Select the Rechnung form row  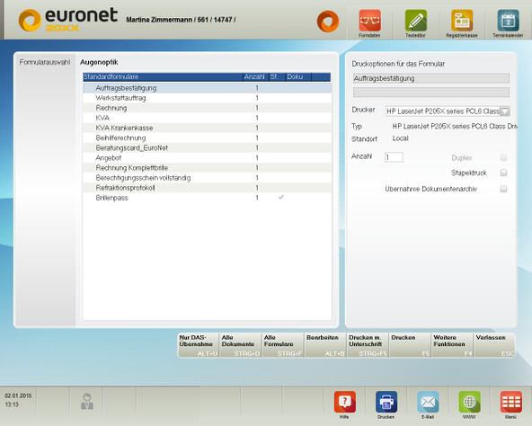click(x=207, y=108)
